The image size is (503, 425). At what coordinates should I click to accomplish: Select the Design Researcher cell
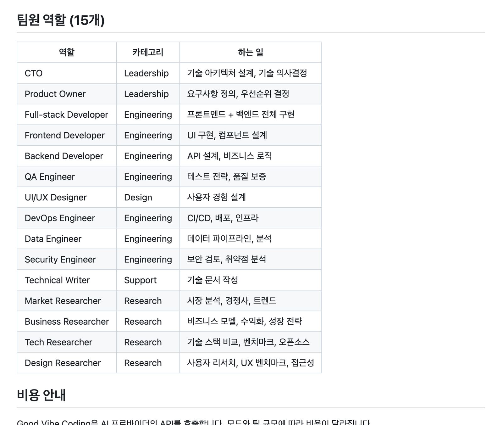coord(67,363)
